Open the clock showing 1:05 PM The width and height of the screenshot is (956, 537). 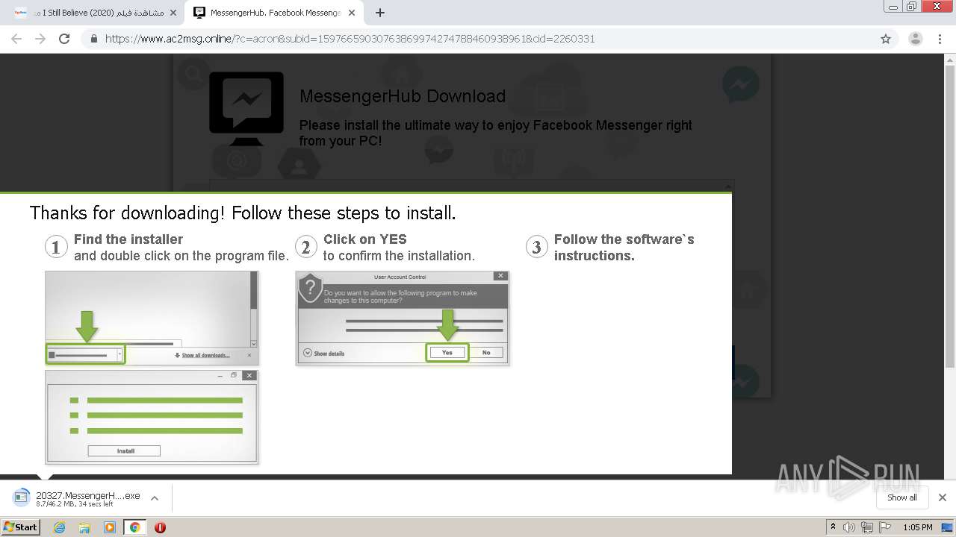918,527
